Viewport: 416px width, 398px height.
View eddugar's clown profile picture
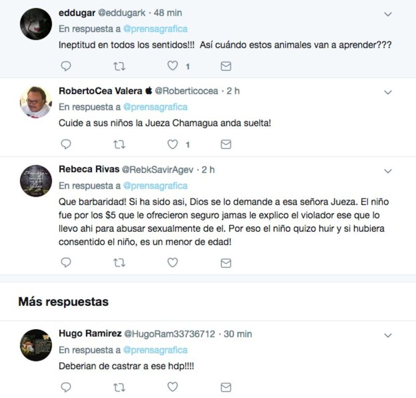coord(36,24)
